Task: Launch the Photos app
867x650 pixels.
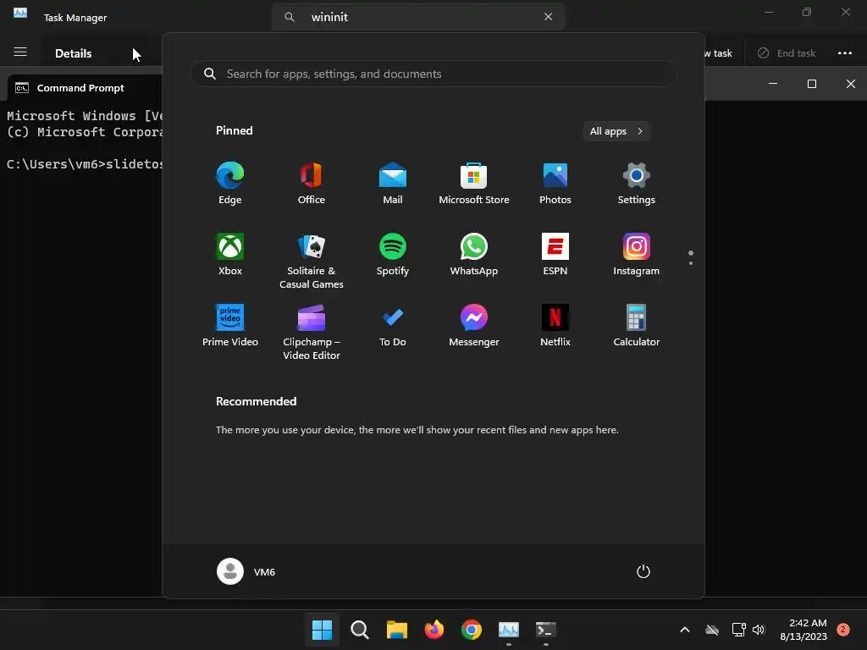Action: (555, 184)
